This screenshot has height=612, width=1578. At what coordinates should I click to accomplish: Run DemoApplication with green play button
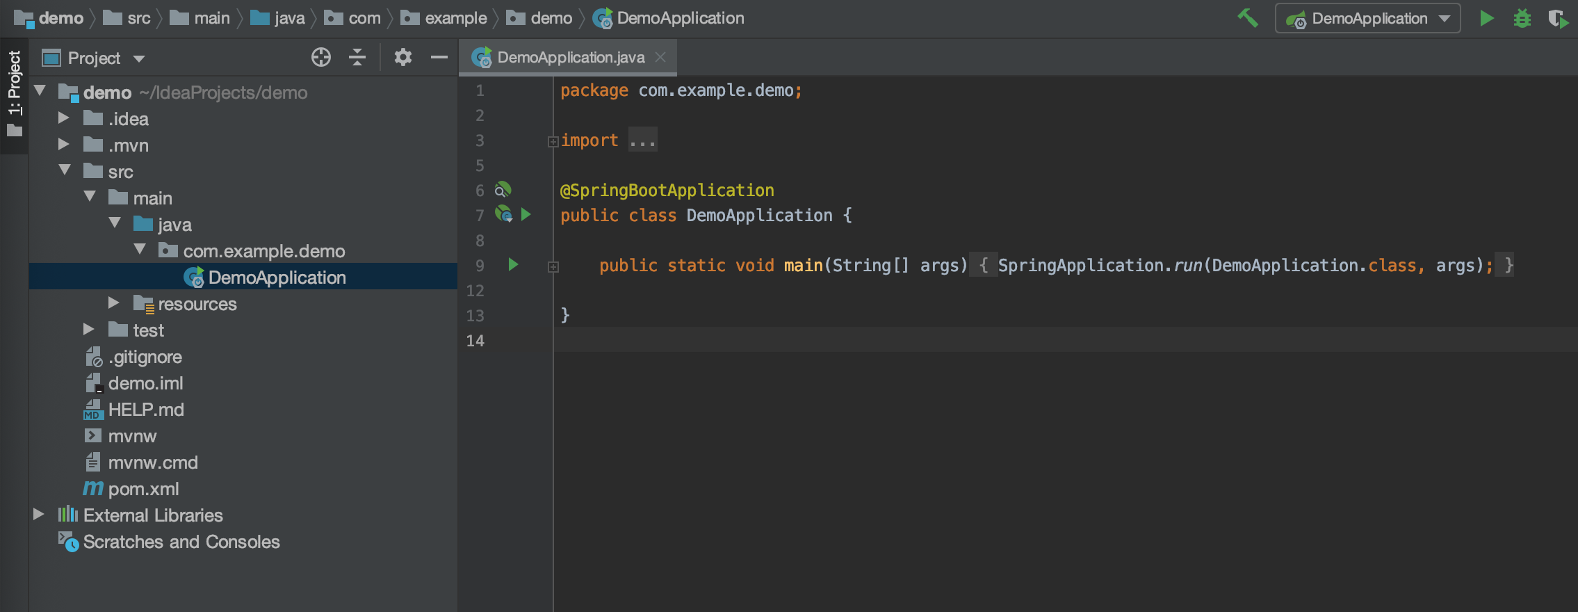tap(1486, 18)
